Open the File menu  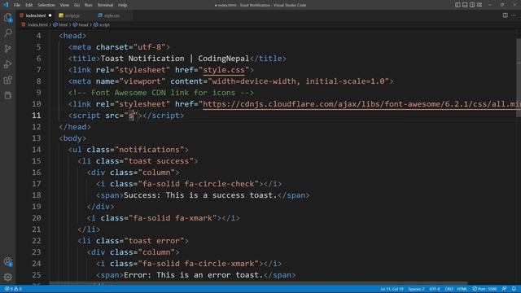point(17,5)
